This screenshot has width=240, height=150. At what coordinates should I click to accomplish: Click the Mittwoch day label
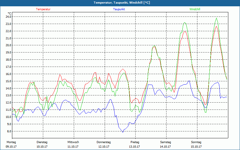point(73,142)
